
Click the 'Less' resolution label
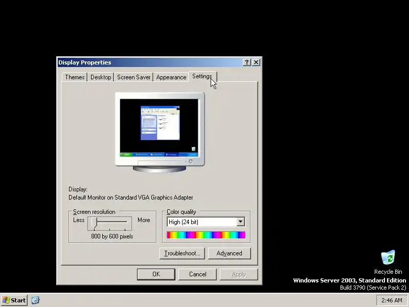pos(79,220)
